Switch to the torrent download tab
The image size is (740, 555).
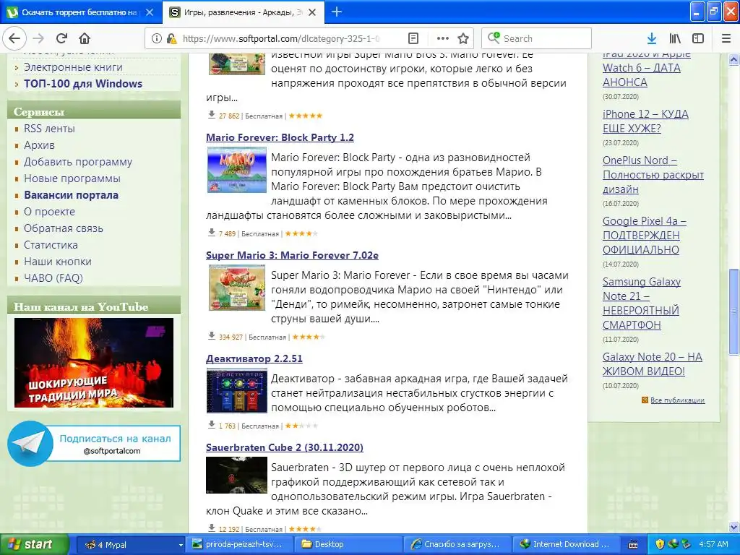80,12
